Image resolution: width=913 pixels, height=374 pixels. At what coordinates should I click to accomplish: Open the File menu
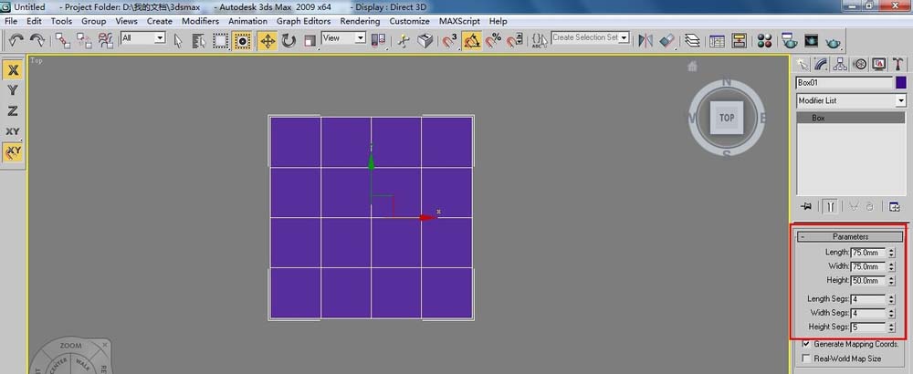[x=11, y=21]
